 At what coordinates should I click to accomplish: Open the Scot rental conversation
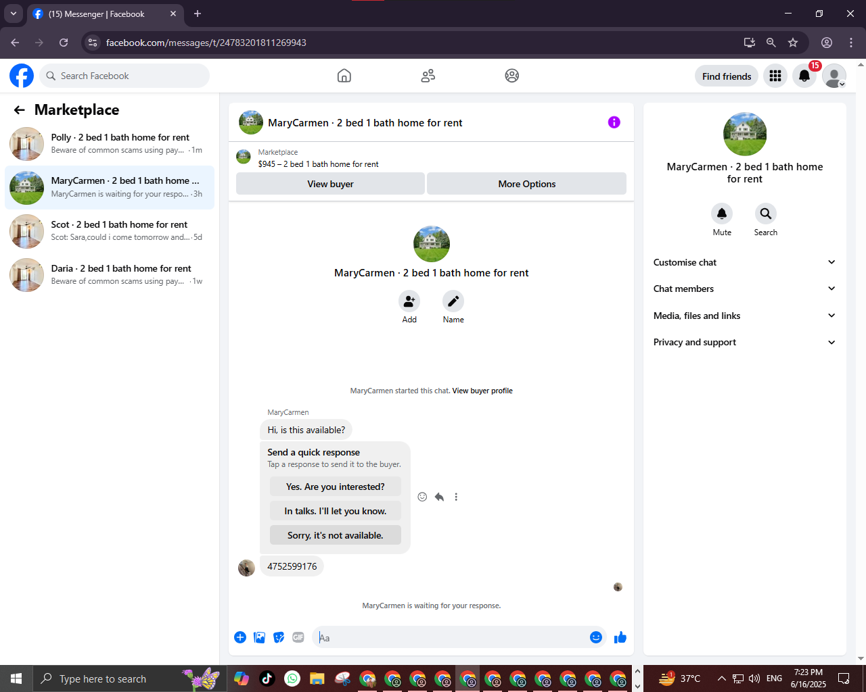110,231
